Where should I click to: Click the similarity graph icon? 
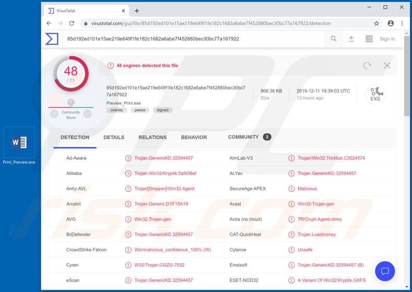point(387,65)
